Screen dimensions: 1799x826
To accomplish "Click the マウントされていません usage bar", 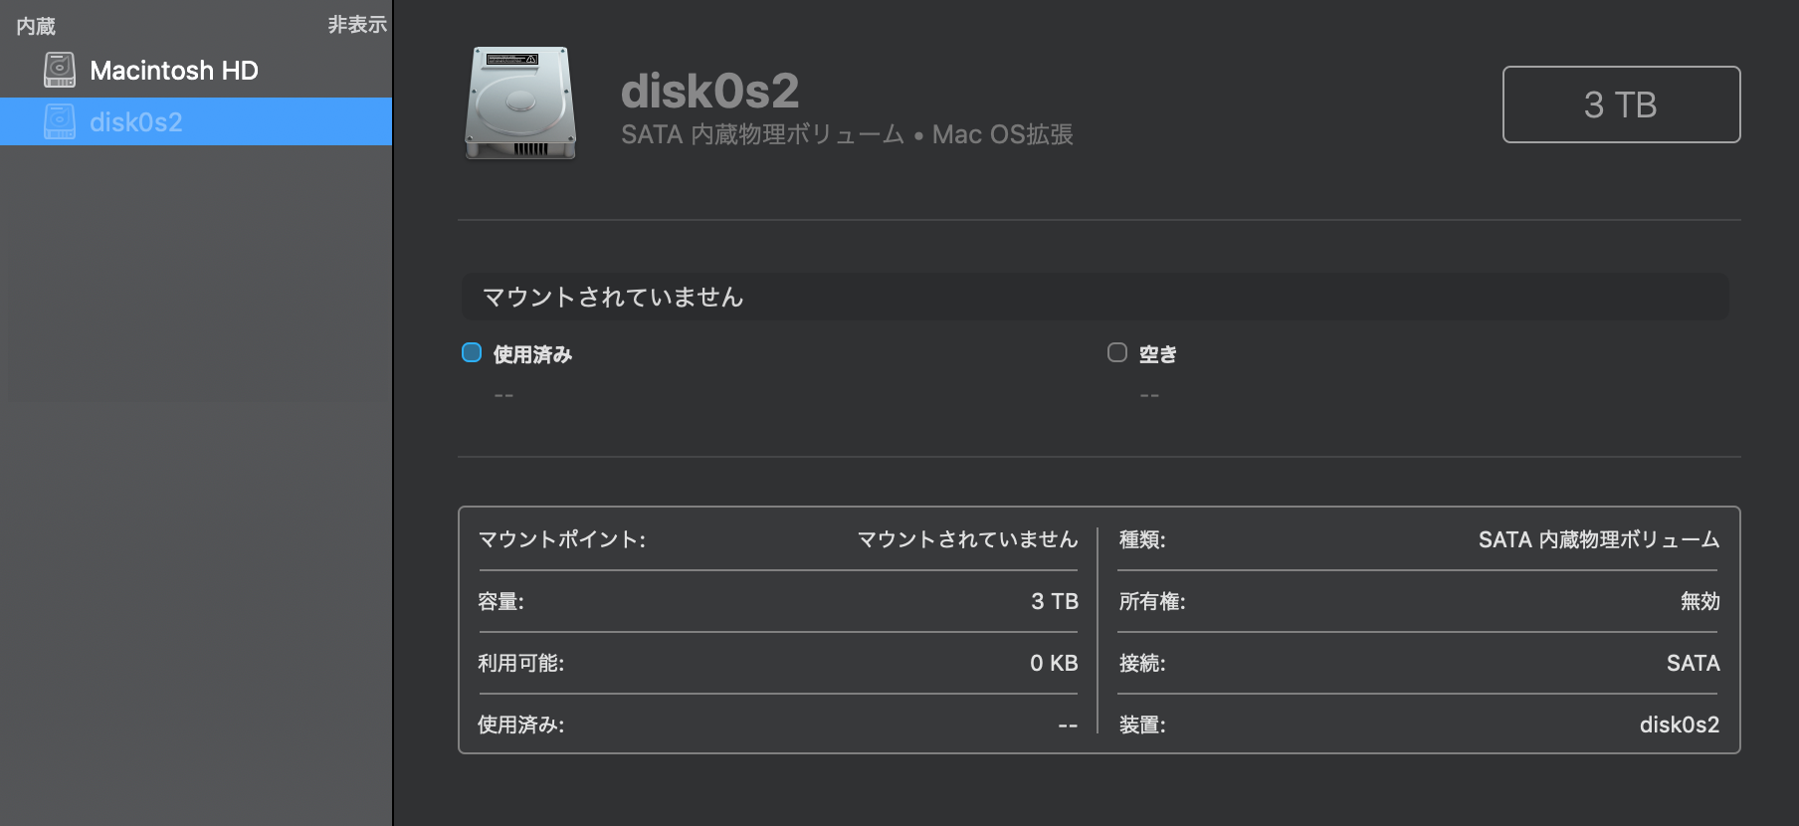I will point(1095,297).
